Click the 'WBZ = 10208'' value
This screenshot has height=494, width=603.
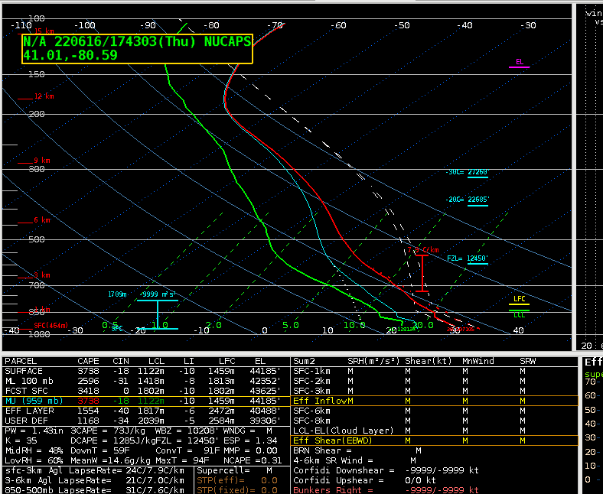point(187,431)
